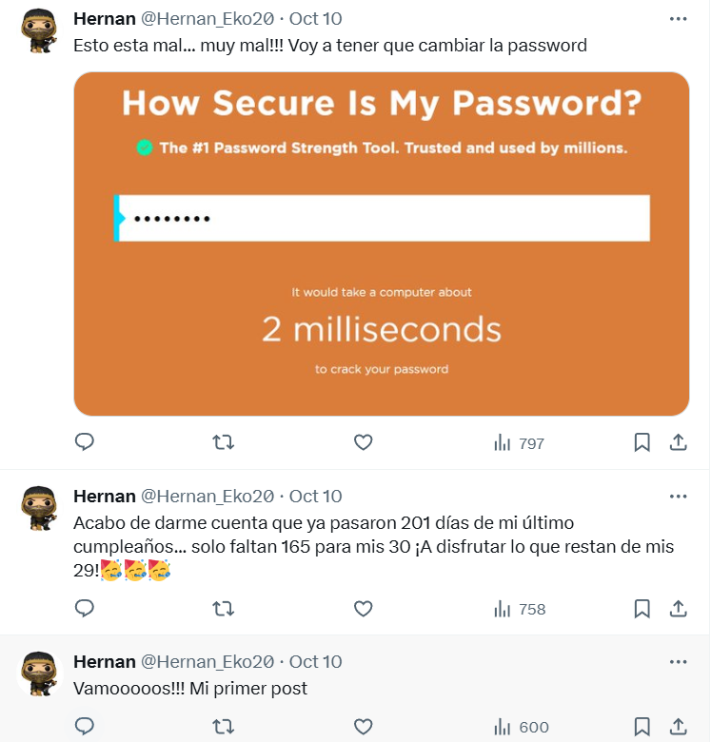The height and width of the screenshot is (742, 711).
Task: Repost the birthday countdown post
Action: [x=224, y=608]
